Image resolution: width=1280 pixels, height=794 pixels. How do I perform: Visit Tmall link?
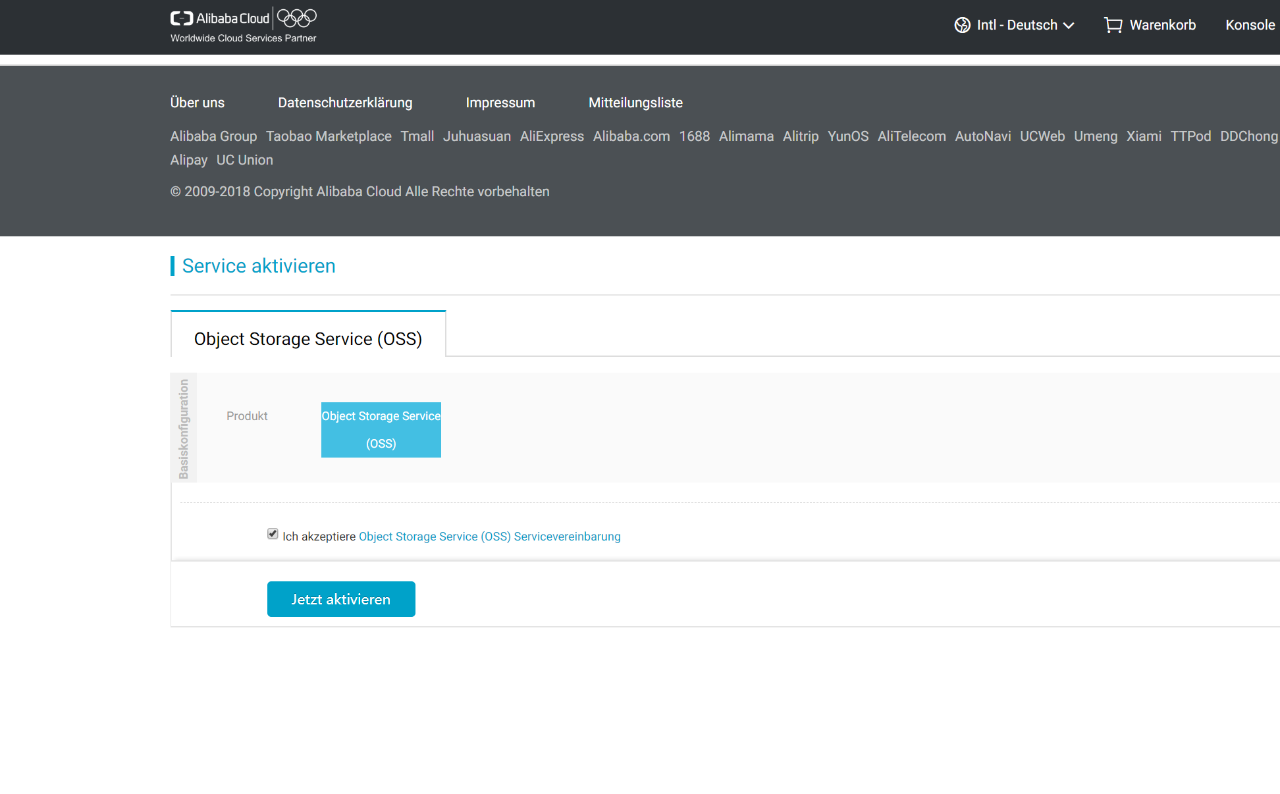(x=417, y=136)
